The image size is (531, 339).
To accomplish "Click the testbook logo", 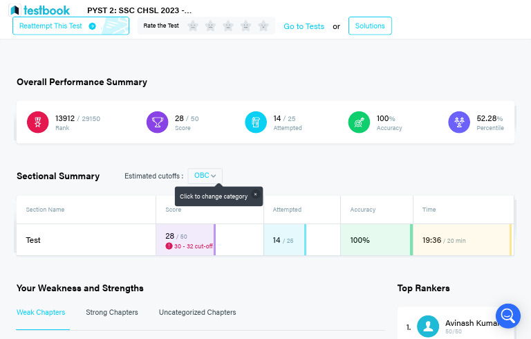I will coord(39,10).
